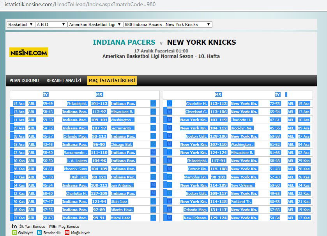Click result icon of Memphis Gri. 98-103 Knicks row
This screenshot has width=327, height=236.
[170, 177]
